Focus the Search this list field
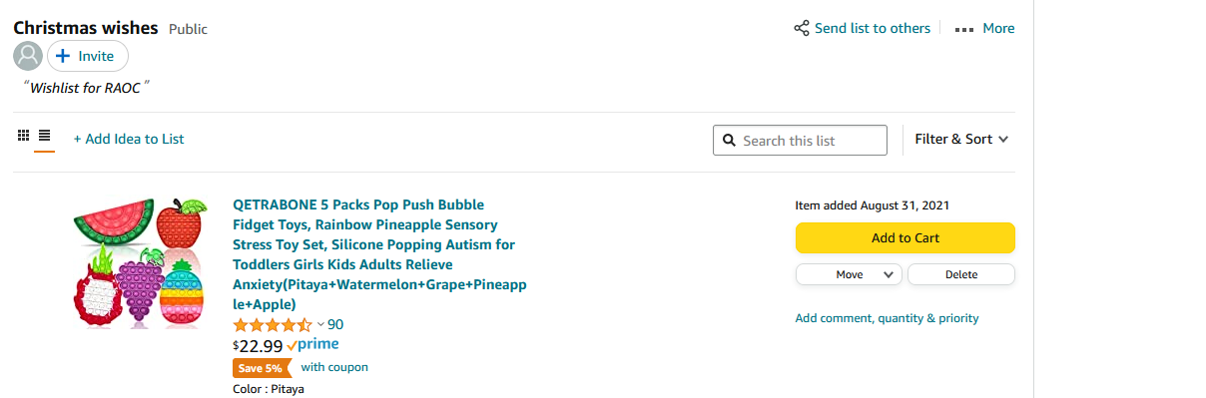The image size is (1206, 398). [x=800, y=141]
